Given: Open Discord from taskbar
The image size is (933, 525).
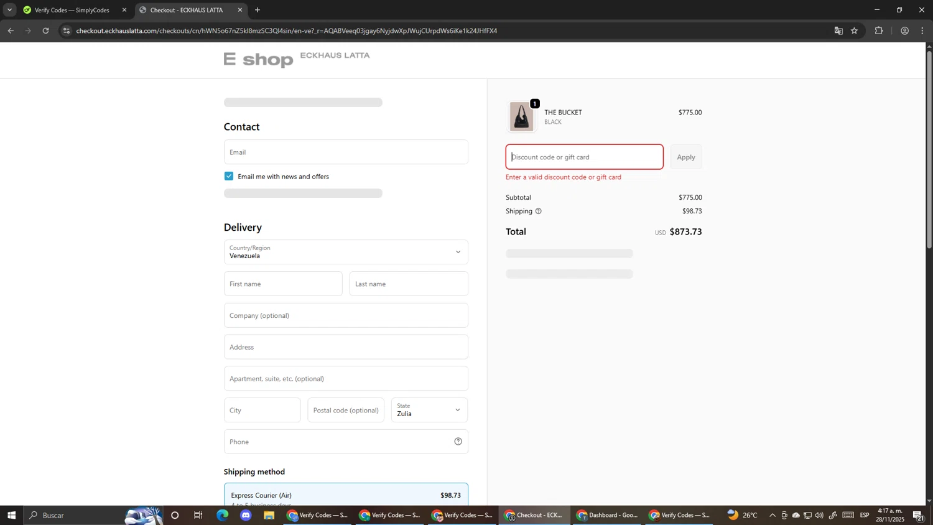Looking at the screenshot, I should pos(246,515).
